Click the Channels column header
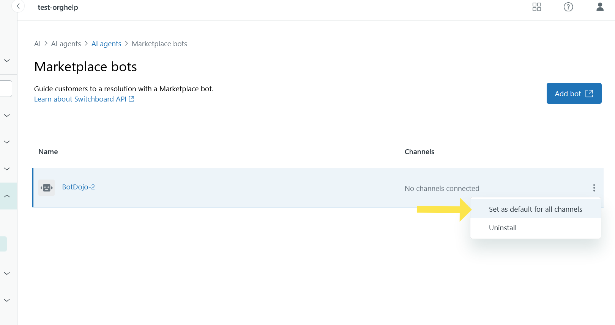The height and width of the screenshot is (325, 615). (x=419, y=152)
